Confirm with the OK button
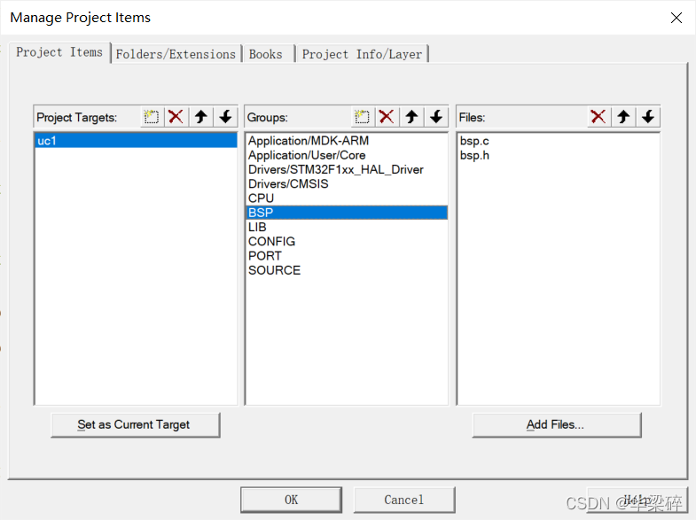Screen dimensions: 696x520 pos(291,500)
